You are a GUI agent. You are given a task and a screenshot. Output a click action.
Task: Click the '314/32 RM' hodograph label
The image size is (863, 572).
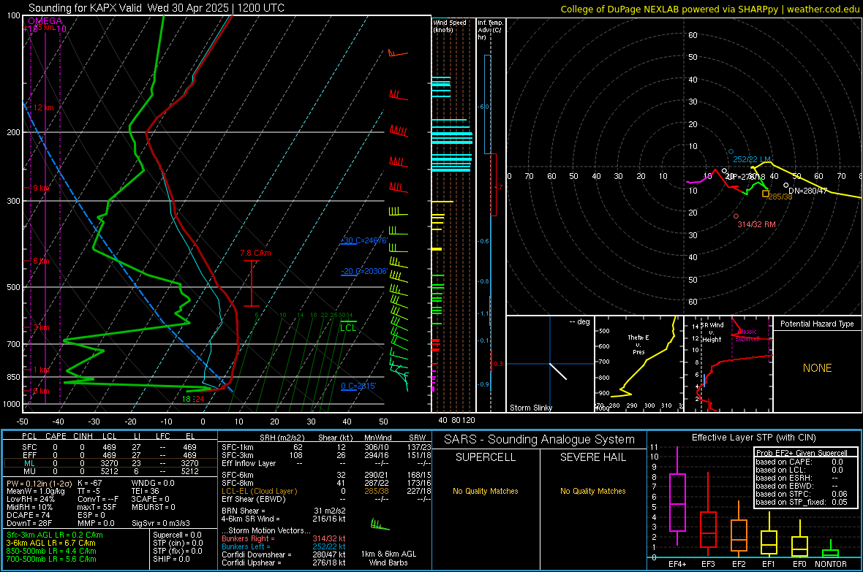coord(756,224)
